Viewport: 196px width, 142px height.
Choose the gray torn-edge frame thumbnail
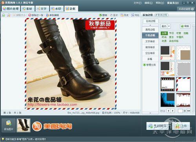tap(183, 69)
